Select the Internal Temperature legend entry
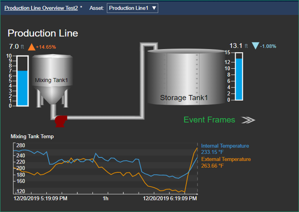This screenshot has width=299, height=212. click(x=225, y=149)
